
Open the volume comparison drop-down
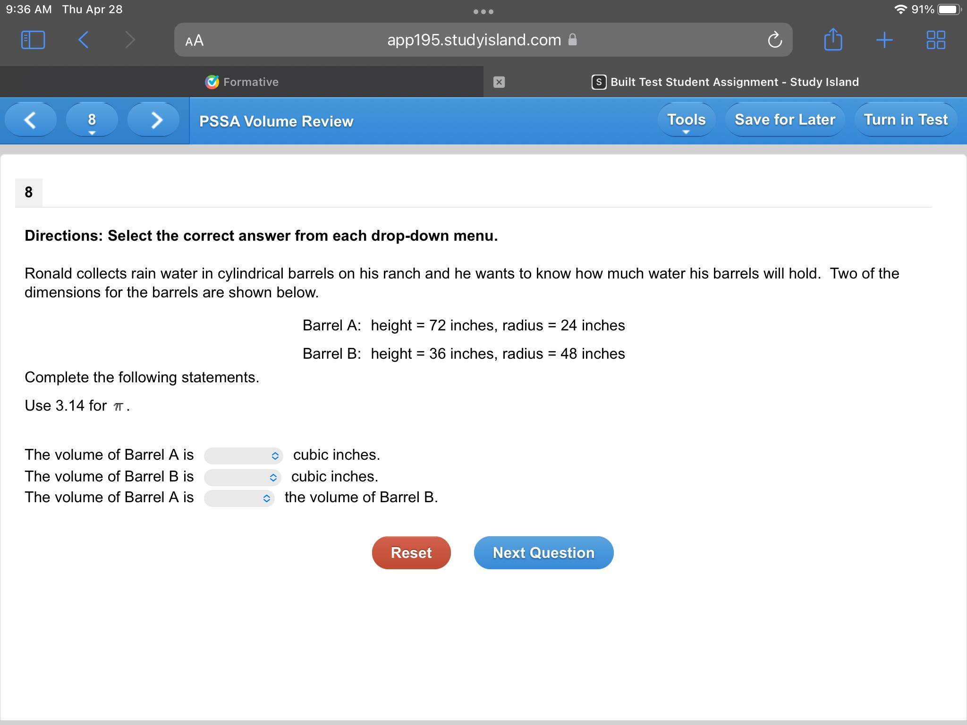[x=239, y=498]
